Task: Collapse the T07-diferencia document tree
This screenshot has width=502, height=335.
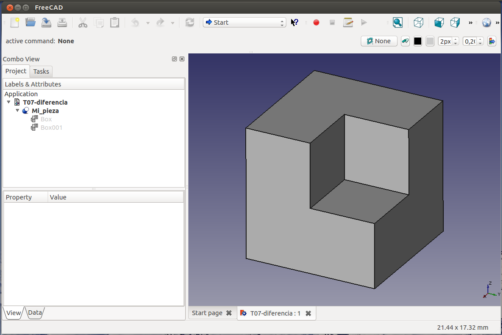Action: (9, 102)
